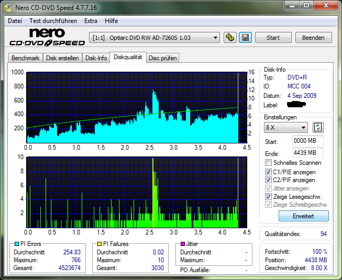The height and width of the screenshot is (280, 342).
Task: Click the yellow PI Failures legend square
Action: pyautogui.click(x=101, y=244)
